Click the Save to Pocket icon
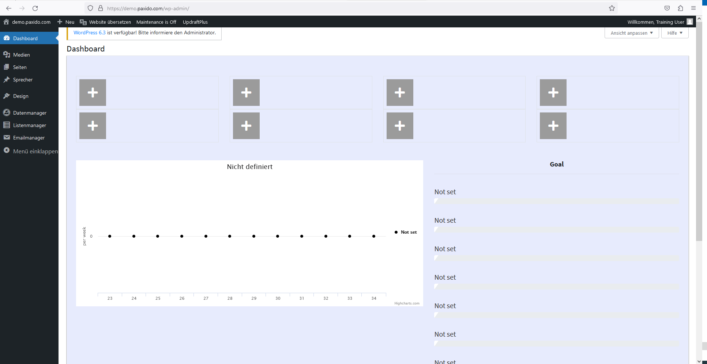The width and height of the screenshot is (707, 364). coord(667,8)
